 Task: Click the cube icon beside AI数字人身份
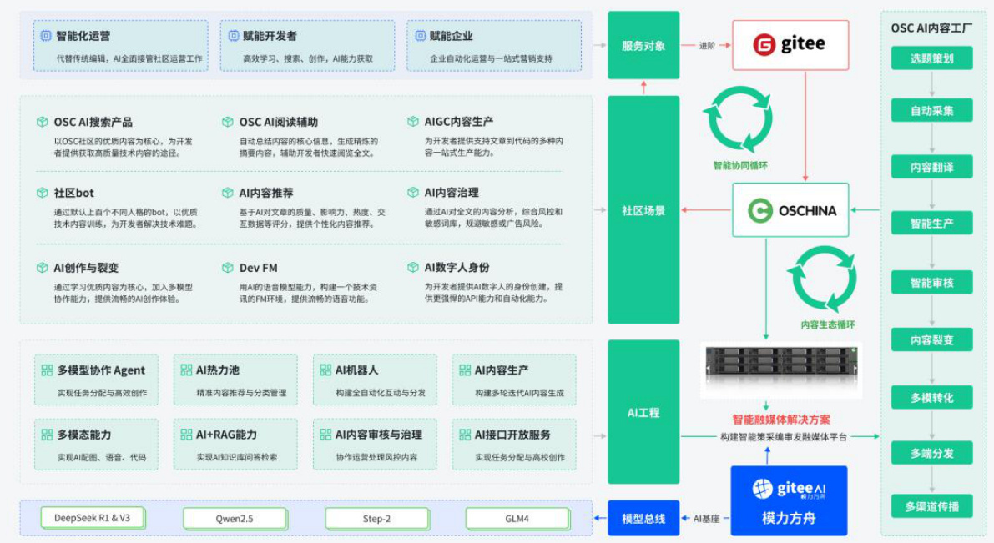[412, 268]
